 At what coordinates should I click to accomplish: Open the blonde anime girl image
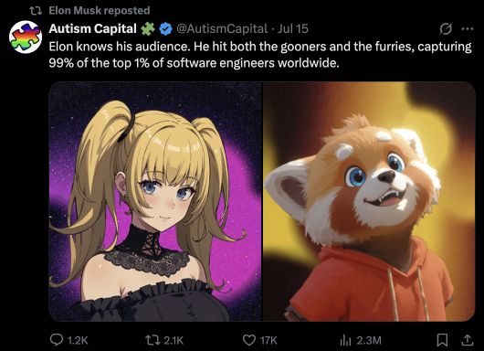(x=155, y=201)
